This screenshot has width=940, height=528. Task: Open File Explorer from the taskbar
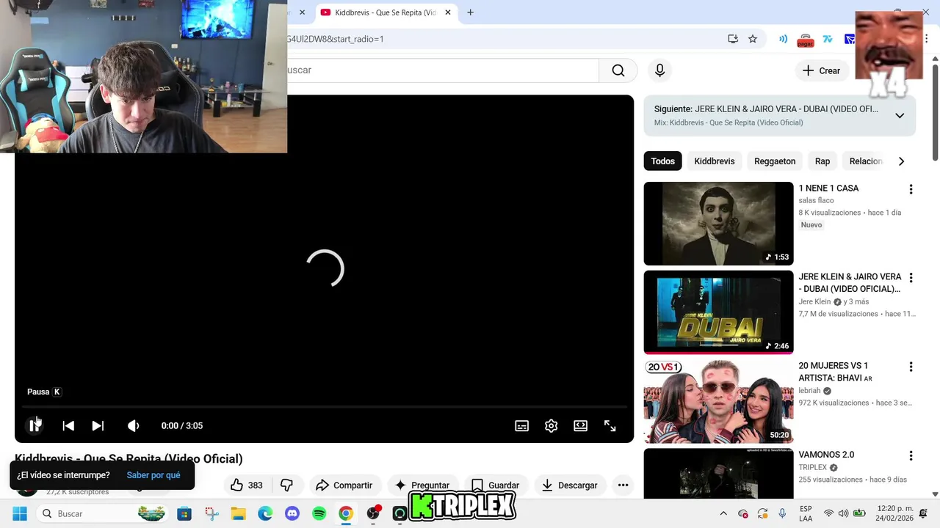click(239, 513)
